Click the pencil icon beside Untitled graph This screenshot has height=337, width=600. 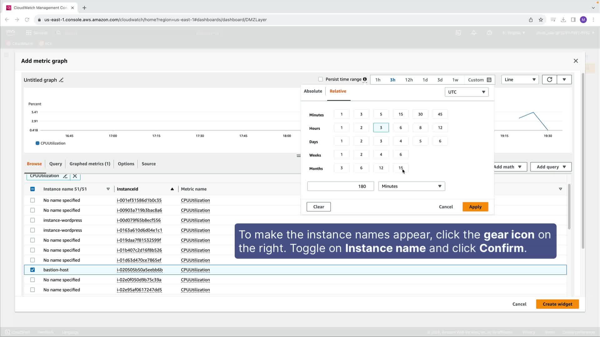coord(61,80)
